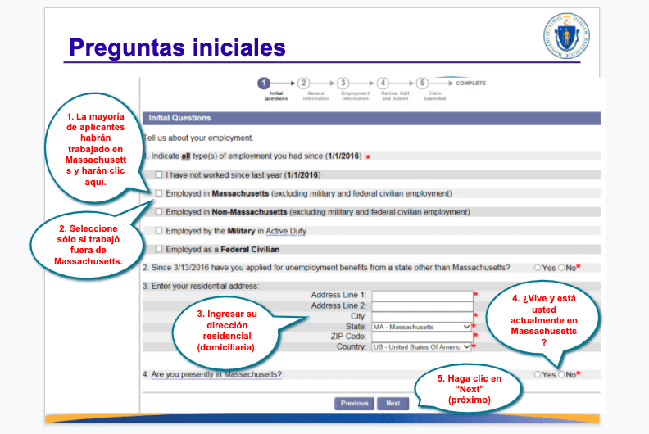649x434 pixels.
Task: Click the ZIP Code field
Action: point(422,337)
